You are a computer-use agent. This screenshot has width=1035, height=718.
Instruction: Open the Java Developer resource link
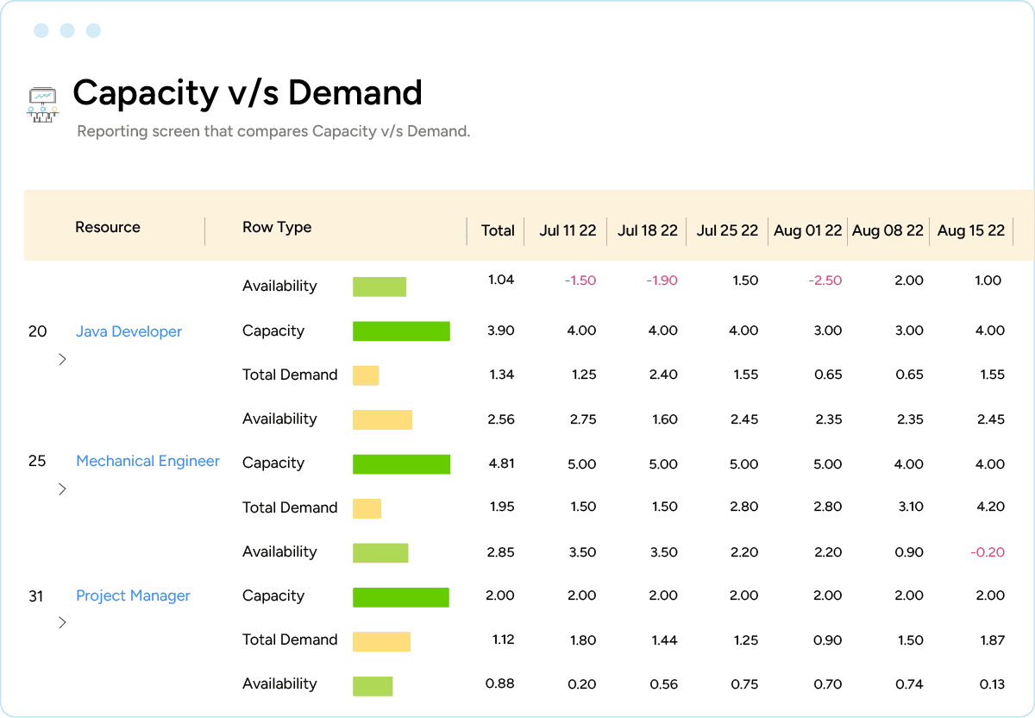tap(129, 331)
